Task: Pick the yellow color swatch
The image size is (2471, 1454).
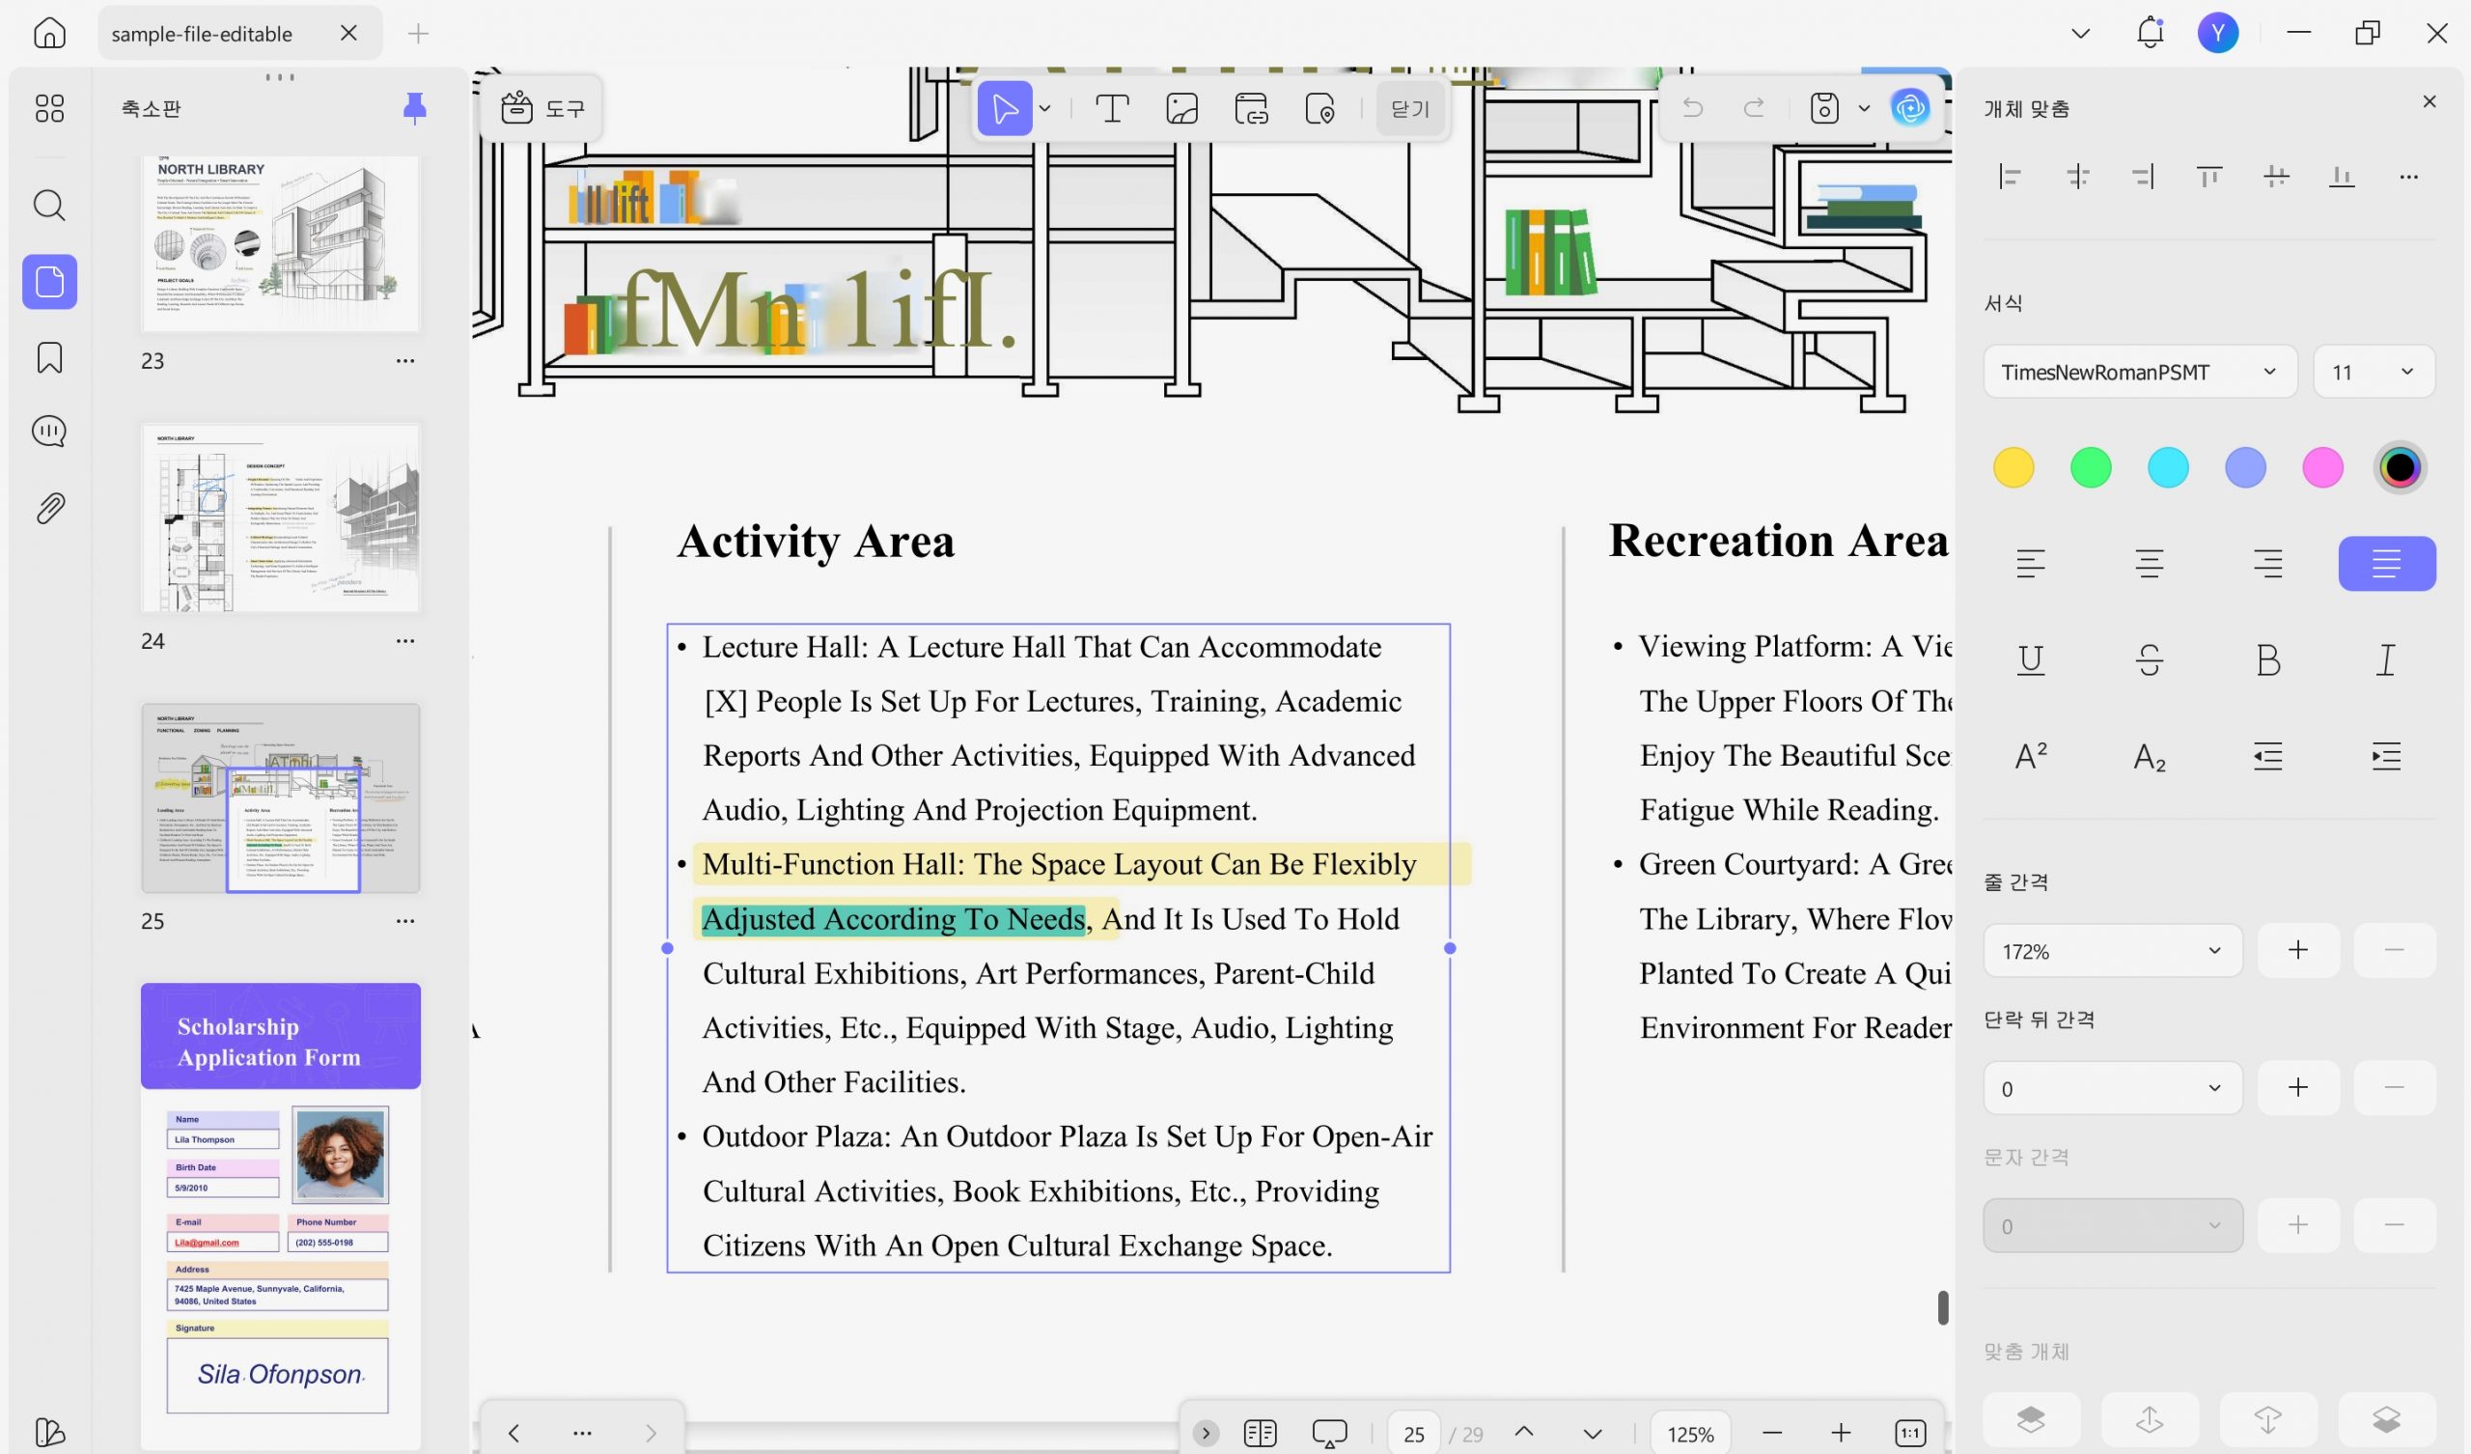Action: coord(2013,468)
